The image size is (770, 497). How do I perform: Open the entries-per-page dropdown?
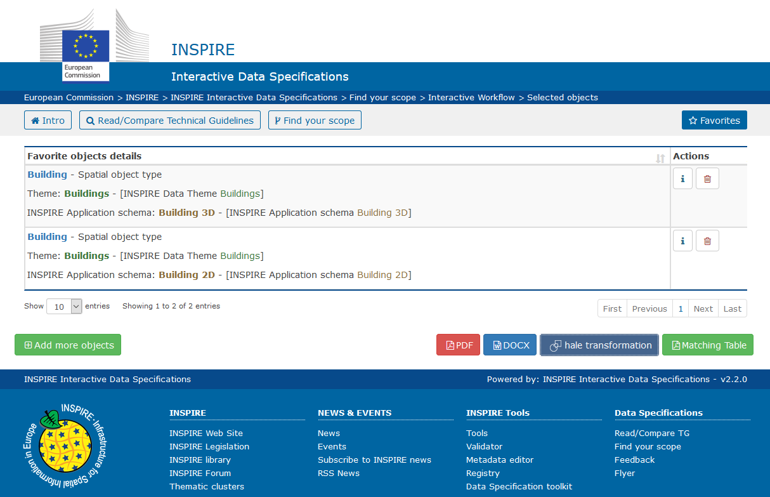pyautogui.click(x=65, y=306)
